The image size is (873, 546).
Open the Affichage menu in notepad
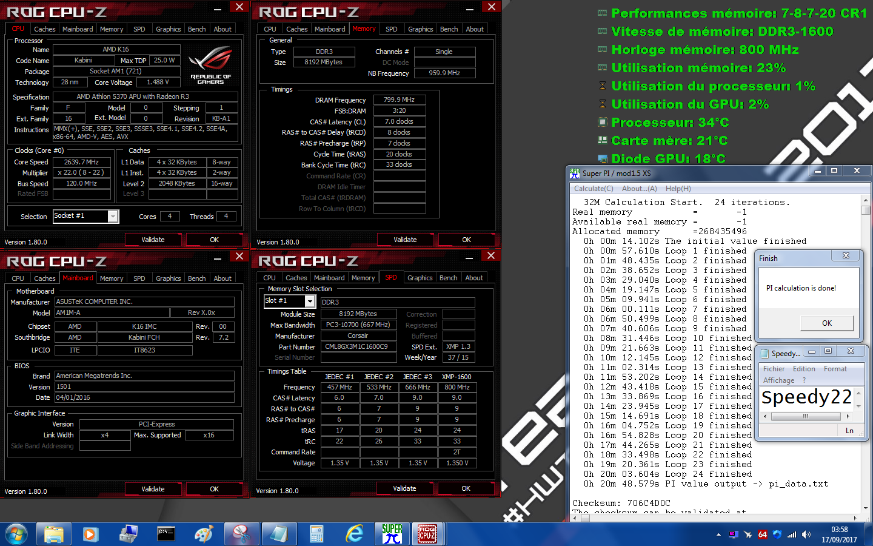778,380
